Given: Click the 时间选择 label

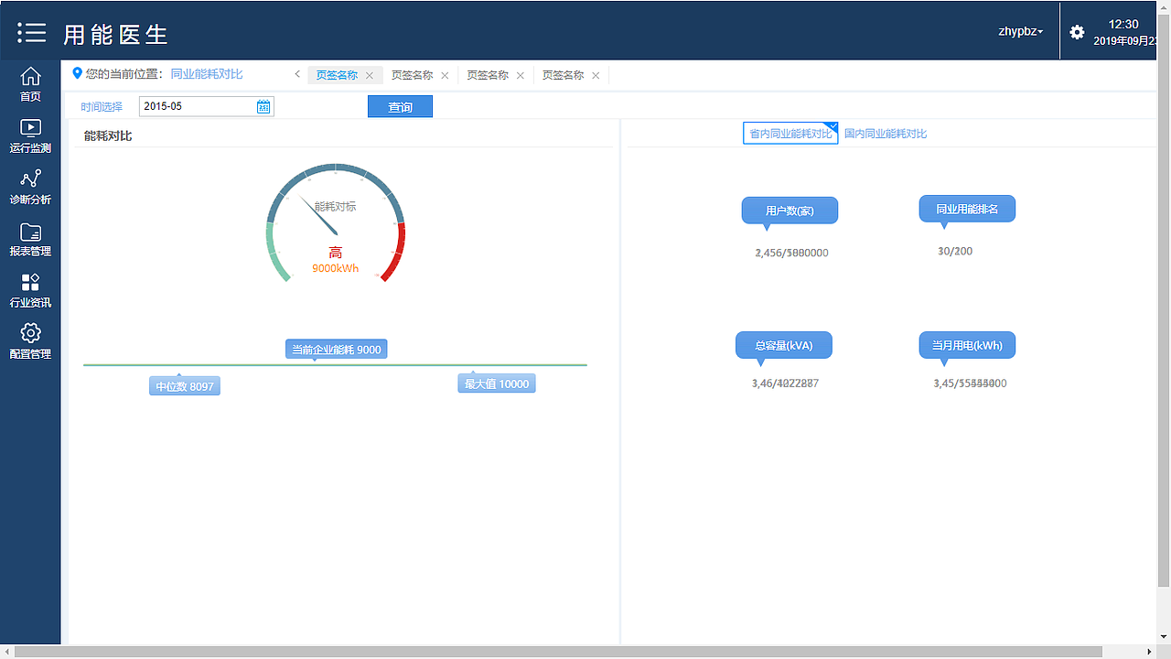Looking at the screenshot, I should [x=102, y=107].
